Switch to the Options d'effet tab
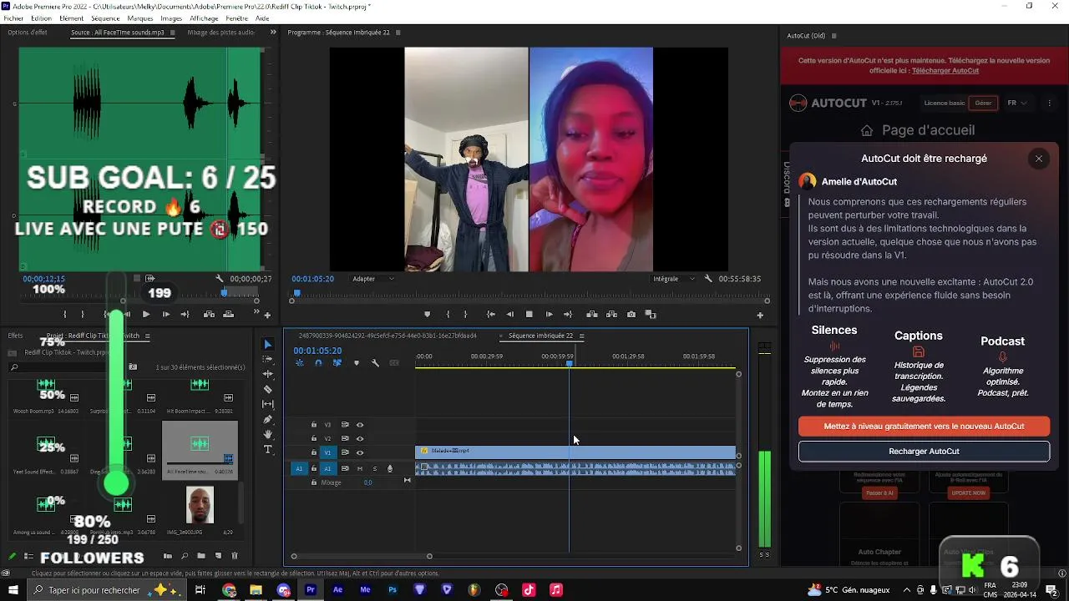1069x601 pixels. tap(28, 33)
